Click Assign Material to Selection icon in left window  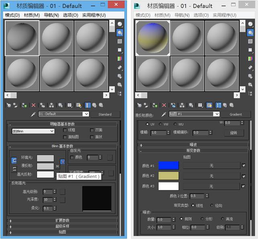tap(25, 105)
